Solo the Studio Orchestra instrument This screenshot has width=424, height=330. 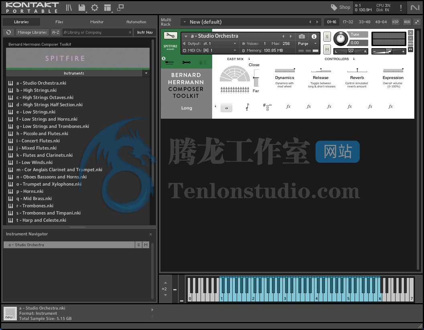(x=327, y=37)
